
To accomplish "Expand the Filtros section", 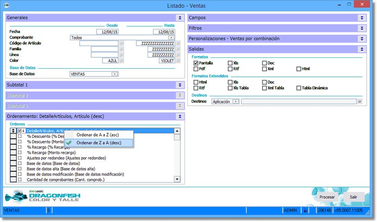I will pyautogui.click(x=362, y=28).
